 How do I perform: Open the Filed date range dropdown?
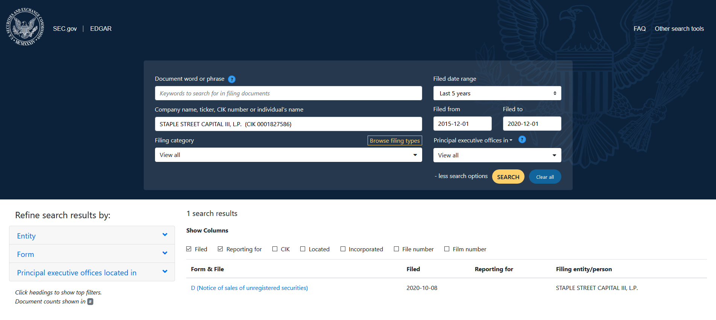click(x=497, y=93)
